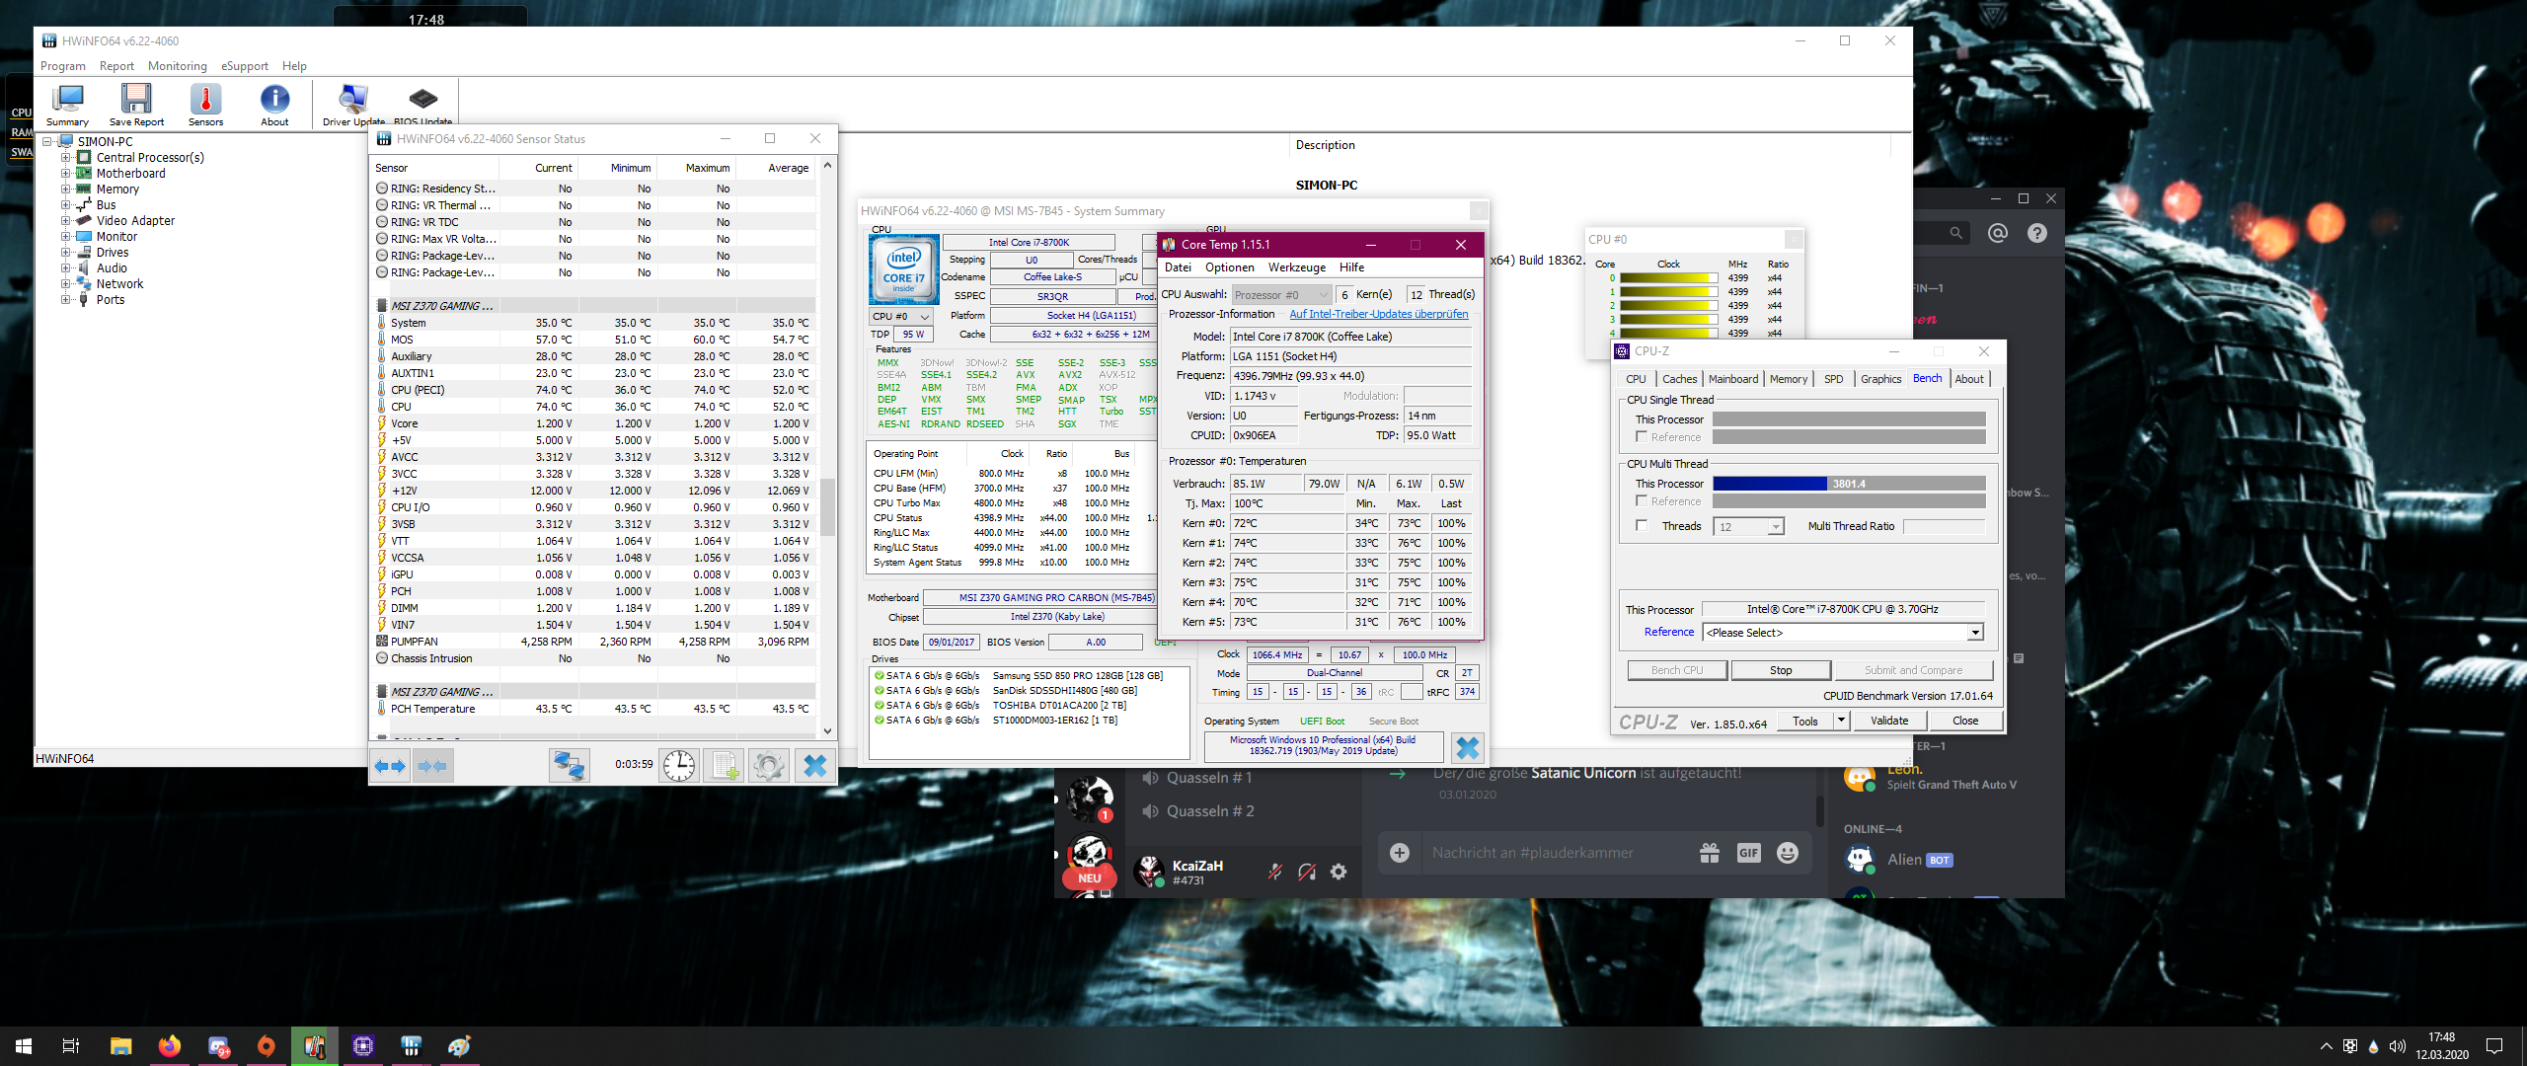Click the network remote monitors icon
The image size is (2527, 1066).
570,766
